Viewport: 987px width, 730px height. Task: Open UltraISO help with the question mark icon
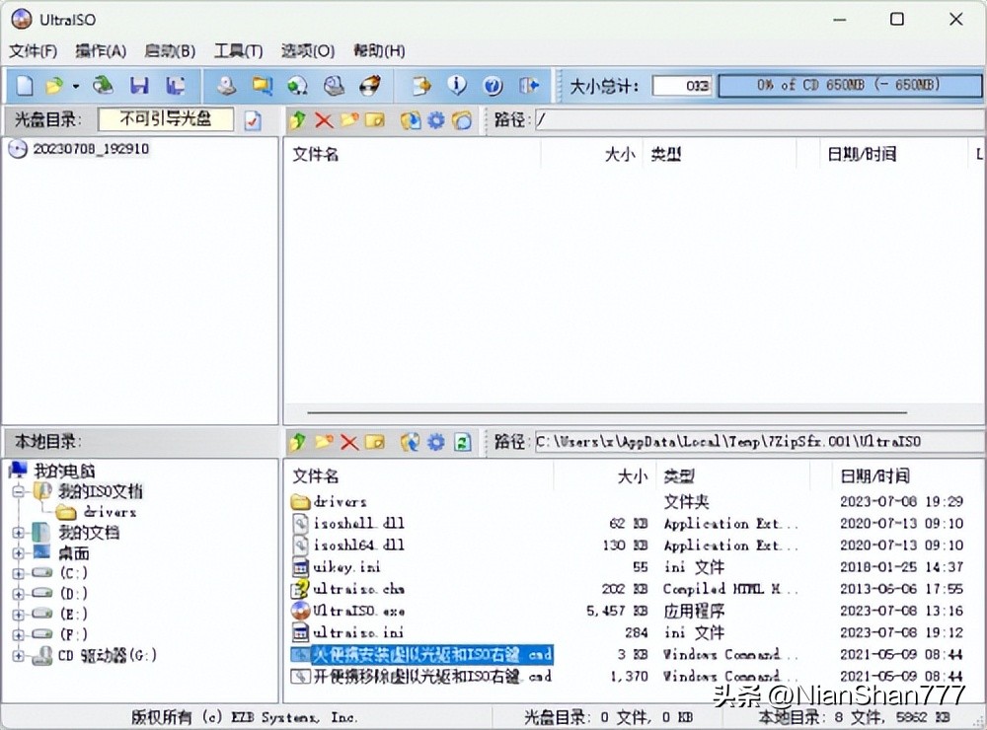(492, 86)
